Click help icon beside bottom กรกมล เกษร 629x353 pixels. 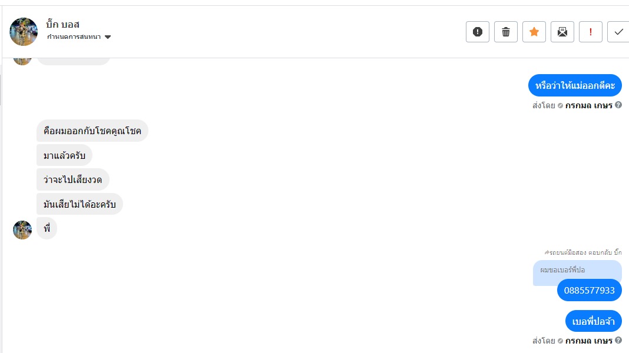[618, 340]
